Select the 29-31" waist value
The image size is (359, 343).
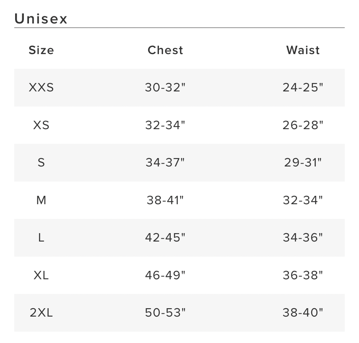point(303,163)
